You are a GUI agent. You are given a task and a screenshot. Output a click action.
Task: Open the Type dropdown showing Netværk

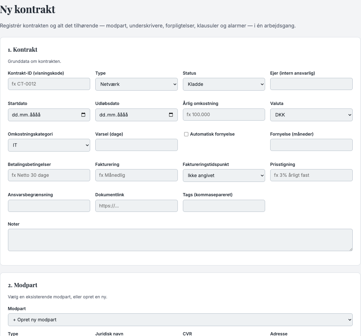click(x=136, y=84)
